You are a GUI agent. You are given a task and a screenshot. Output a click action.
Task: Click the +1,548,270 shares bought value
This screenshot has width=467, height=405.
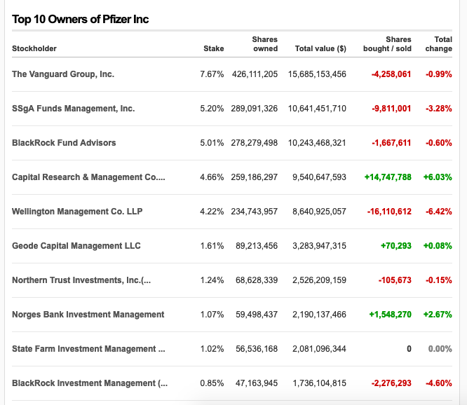point(390,315)
